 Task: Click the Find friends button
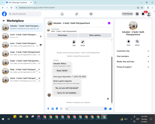(x=127, y=14)
